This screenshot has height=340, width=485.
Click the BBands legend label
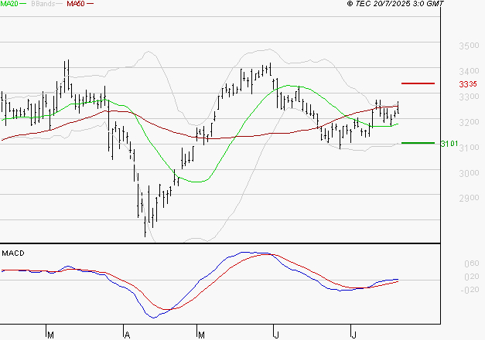point(43,4)
